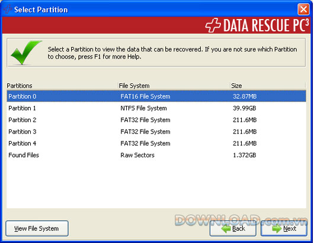Viewport: 314px width, 243px height.
Task: Proceed with the Next button
Action: point(284,228)
